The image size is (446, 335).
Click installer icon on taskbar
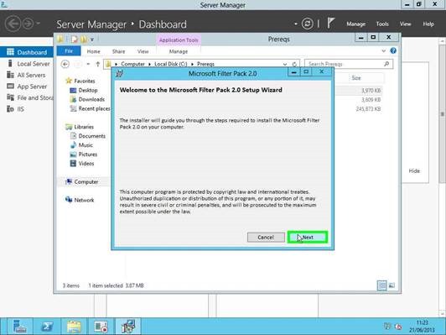click(x=128, y=327)
